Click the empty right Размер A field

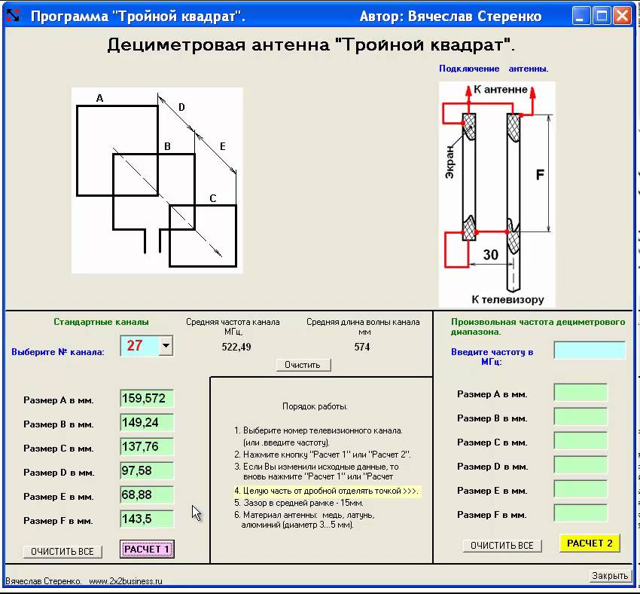click(x=580, y=393)
